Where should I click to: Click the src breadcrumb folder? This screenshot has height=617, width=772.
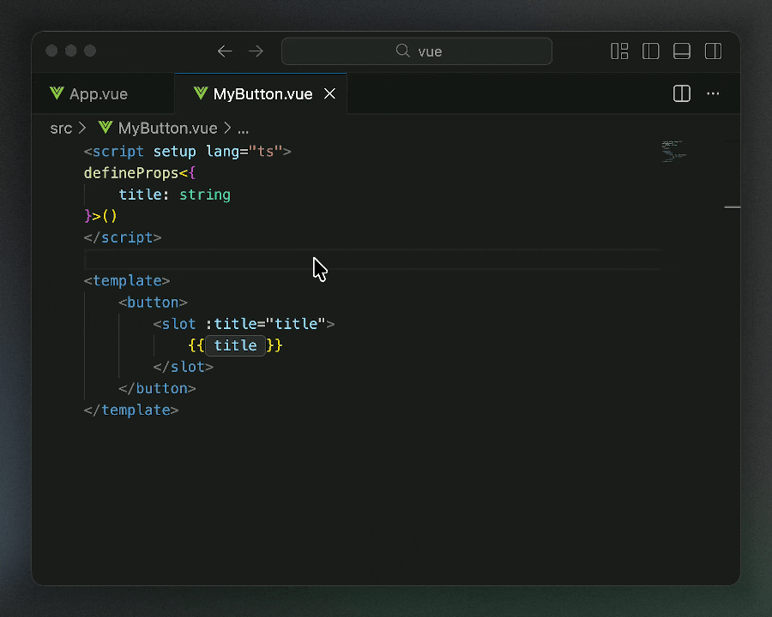tap(61, 128)
